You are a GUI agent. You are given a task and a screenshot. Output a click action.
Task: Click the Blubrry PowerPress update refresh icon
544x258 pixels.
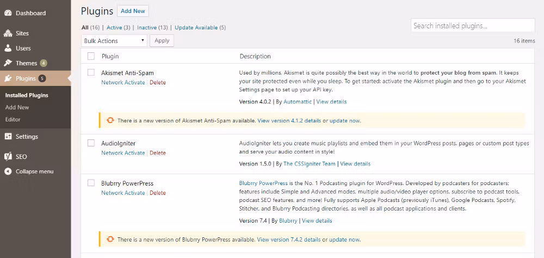(110, 239)
